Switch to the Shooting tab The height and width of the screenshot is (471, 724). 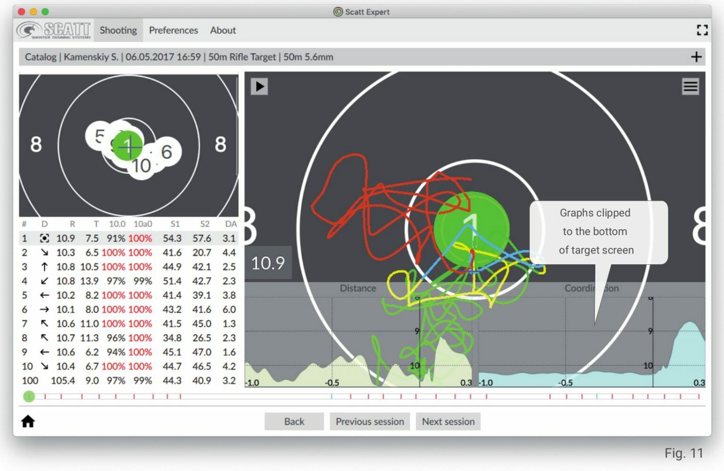point(117,30)
